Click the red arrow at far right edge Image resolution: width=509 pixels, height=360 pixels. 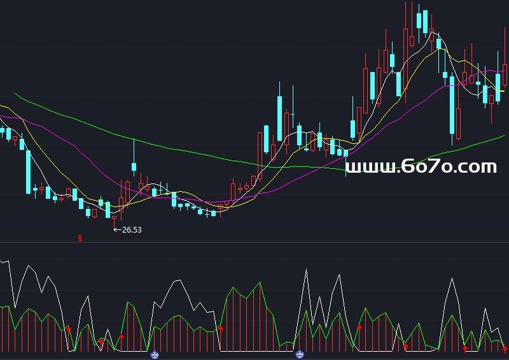pos(505,349)
